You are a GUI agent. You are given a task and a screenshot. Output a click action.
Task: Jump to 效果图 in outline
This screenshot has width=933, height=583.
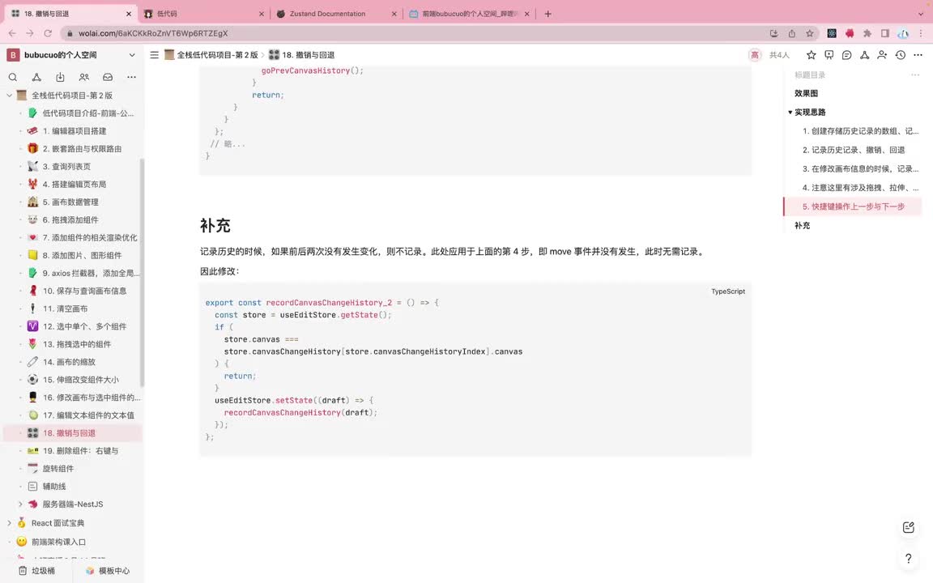(x=807, y=93)
